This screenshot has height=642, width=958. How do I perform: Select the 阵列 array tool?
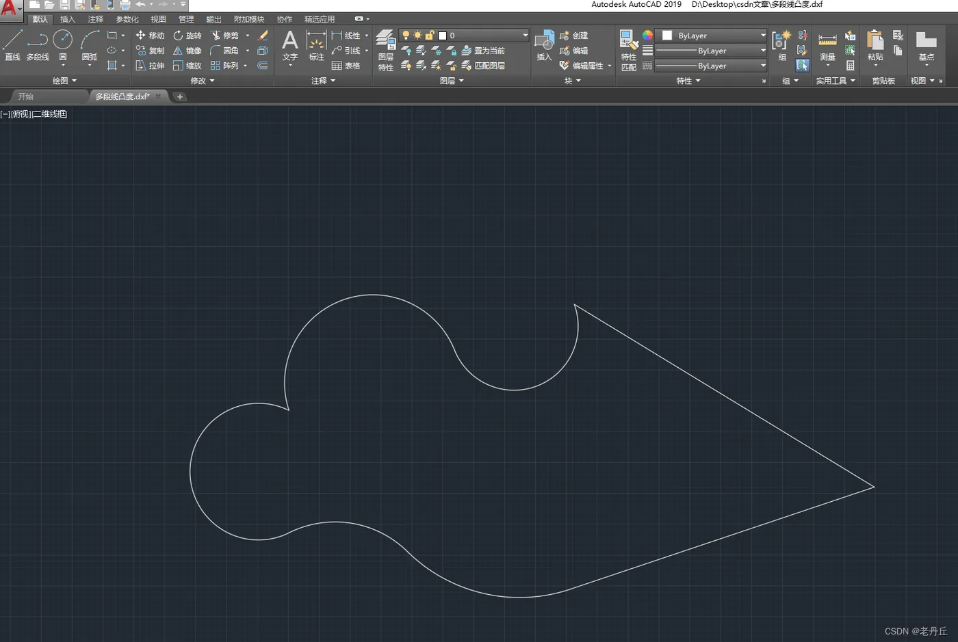tap(225, 66)
